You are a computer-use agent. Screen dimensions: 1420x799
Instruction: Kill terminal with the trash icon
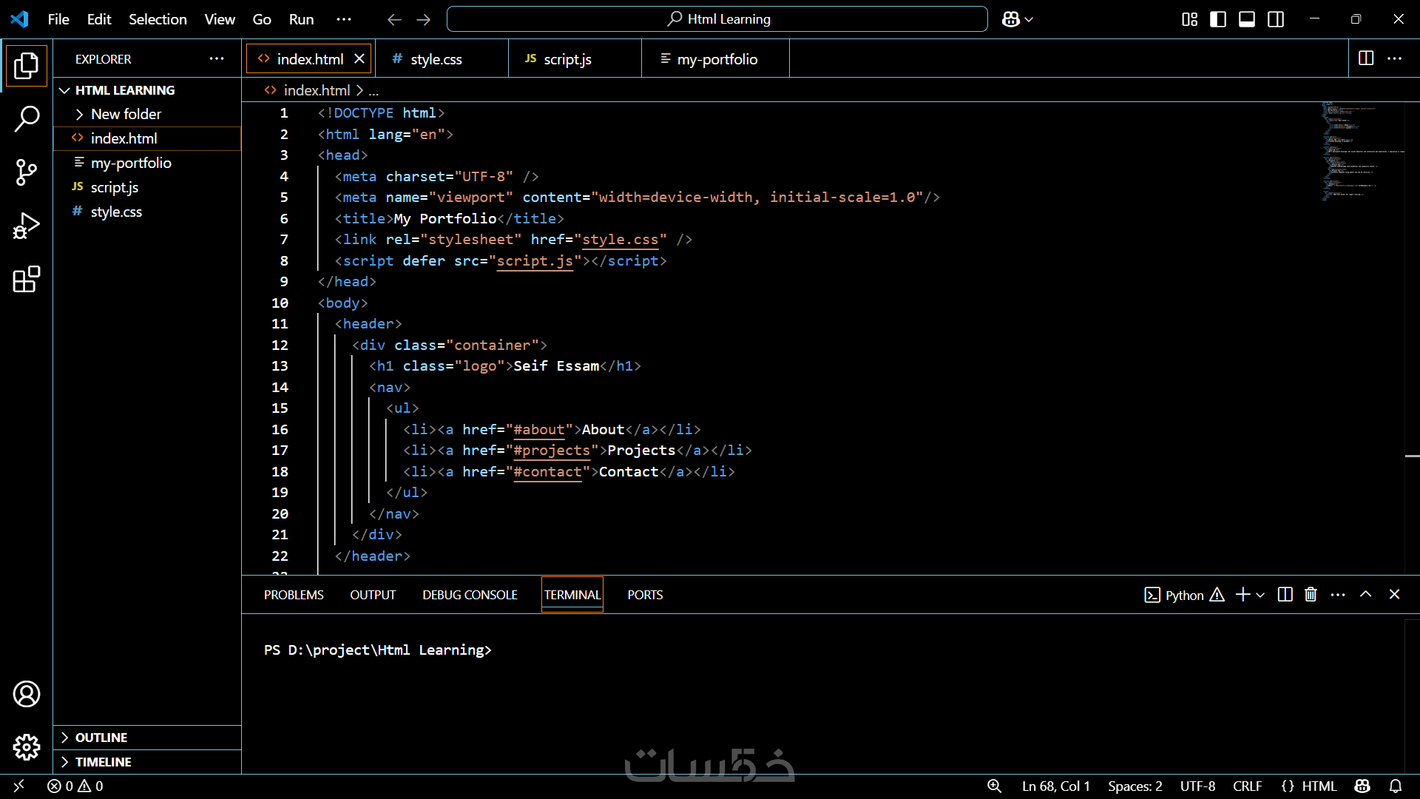tap(1311, 595)
